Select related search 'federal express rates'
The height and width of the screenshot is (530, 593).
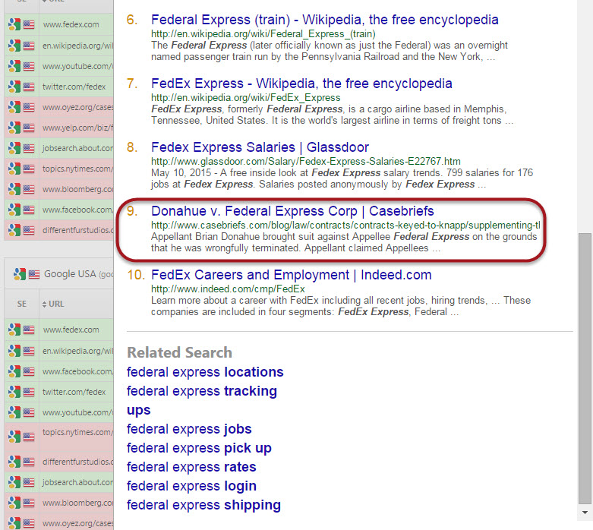pyautogui.click(x=191, y=467)
